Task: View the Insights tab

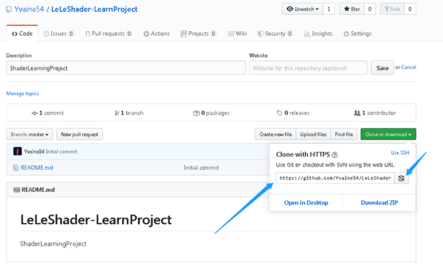Action: [x=318, y=34]
